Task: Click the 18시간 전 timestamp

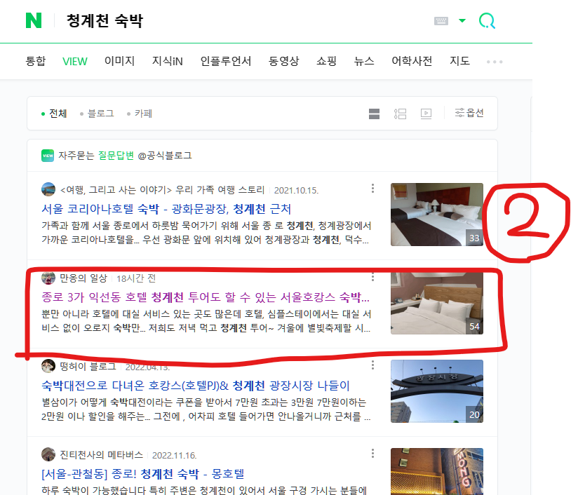Action: click(136, 279)
